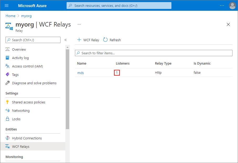Open ellipsis next to WCF Relays title
This screenshot has width=238, height=163.
(x=79, y=24)
